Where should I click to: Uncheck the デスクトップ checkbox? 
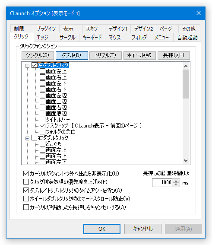42,125
